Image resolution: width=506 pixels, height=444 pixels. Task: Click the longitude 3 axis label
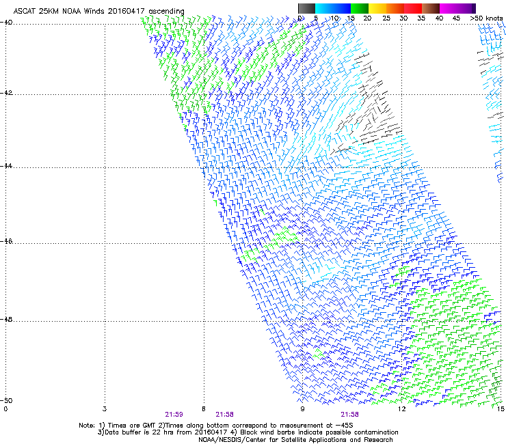click(105, 409)
